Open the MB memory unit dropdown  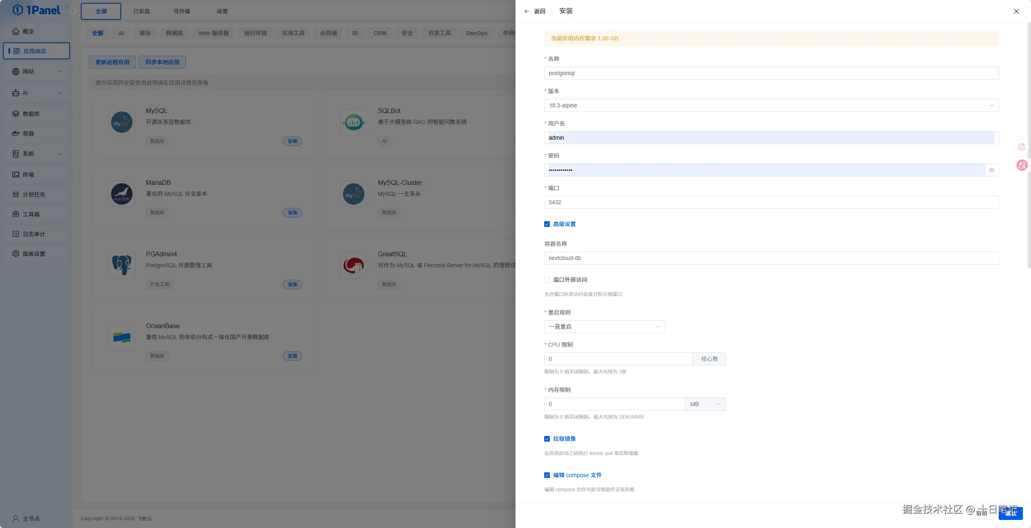(705, 404)
